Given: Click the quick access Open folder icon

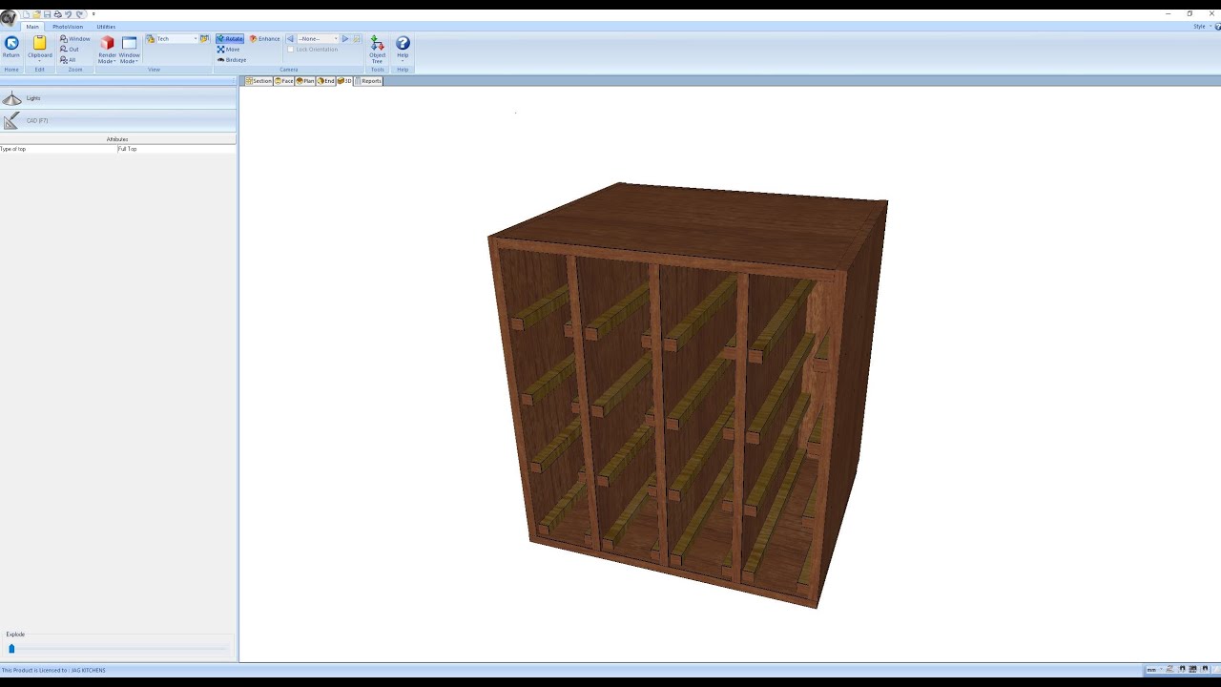Looking at the screenshot, I should pos(36,14).
